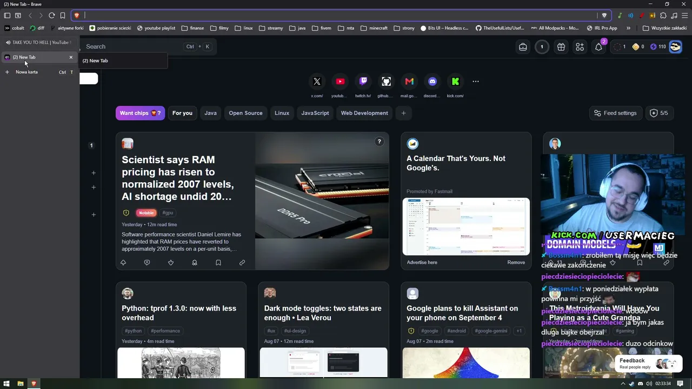Close the (2) New Tab tab

pos(71,57)
